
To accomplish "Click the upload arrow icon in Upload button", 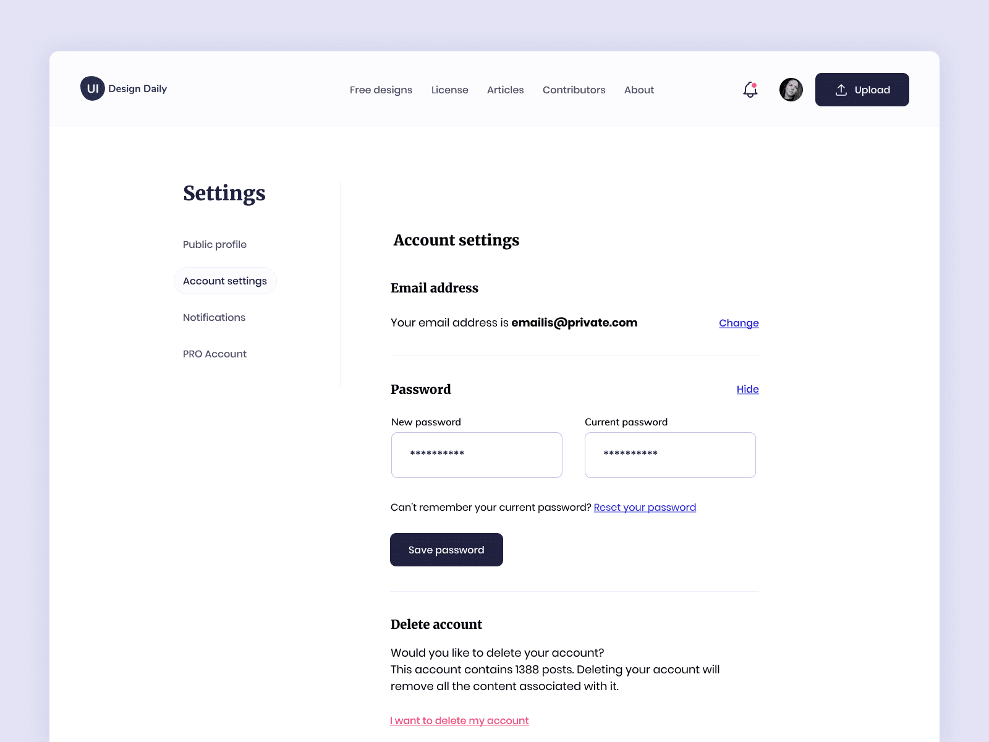I will [x=841, y=89].
